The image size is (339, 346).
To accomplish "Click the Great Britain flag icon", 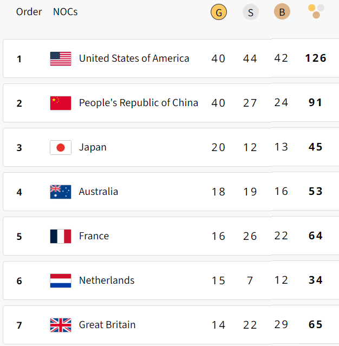I will click(x=61, y=325).
